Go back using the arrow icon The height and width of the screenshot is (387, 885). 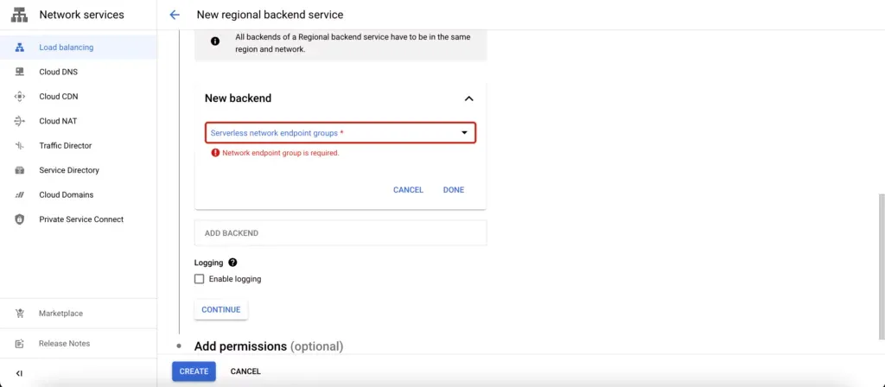click(x=175, y=15)
